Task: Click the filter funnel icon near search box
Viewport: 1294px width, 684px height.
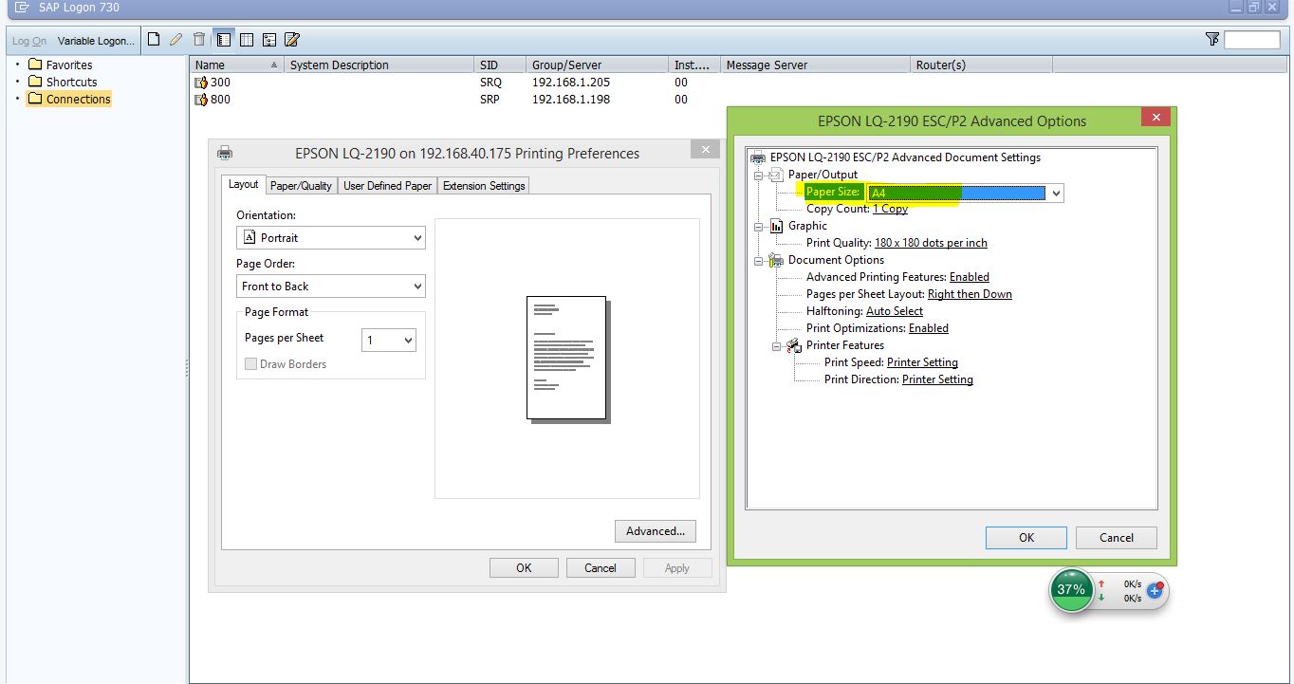Action: tap(1211, 39)
